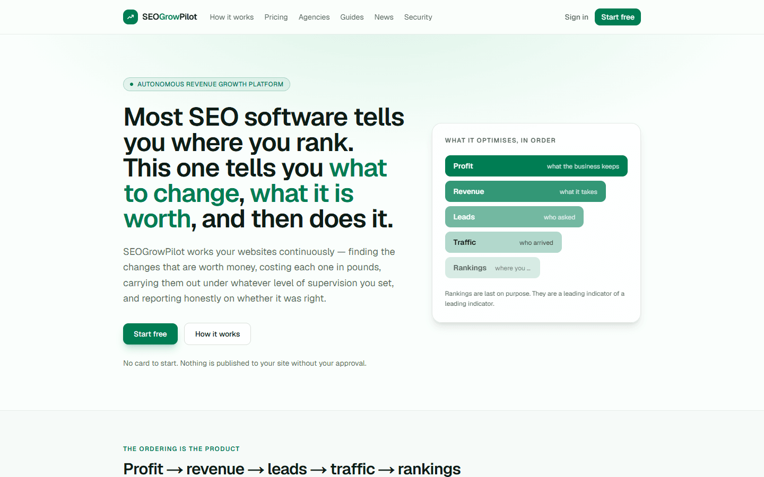This screenshot has height=477, width=764.
Task: Select the Profit bar in the optimisation card
Action: 536,166
